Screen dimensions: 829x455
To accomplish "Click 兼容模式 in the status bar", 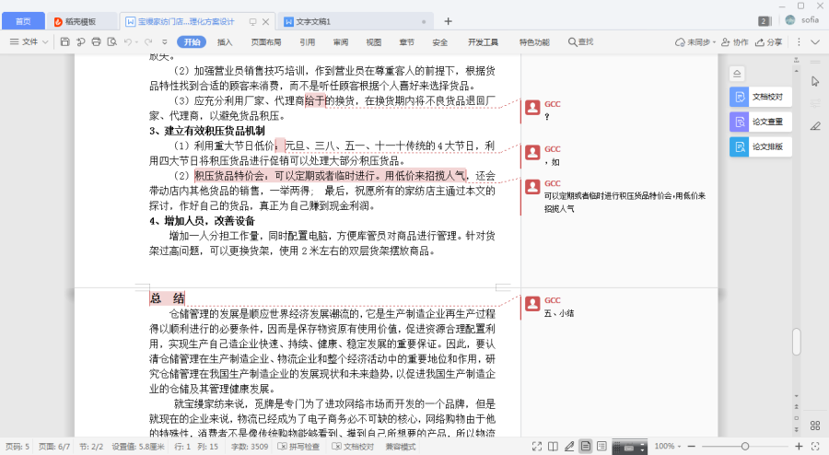I will click(401, 447).
